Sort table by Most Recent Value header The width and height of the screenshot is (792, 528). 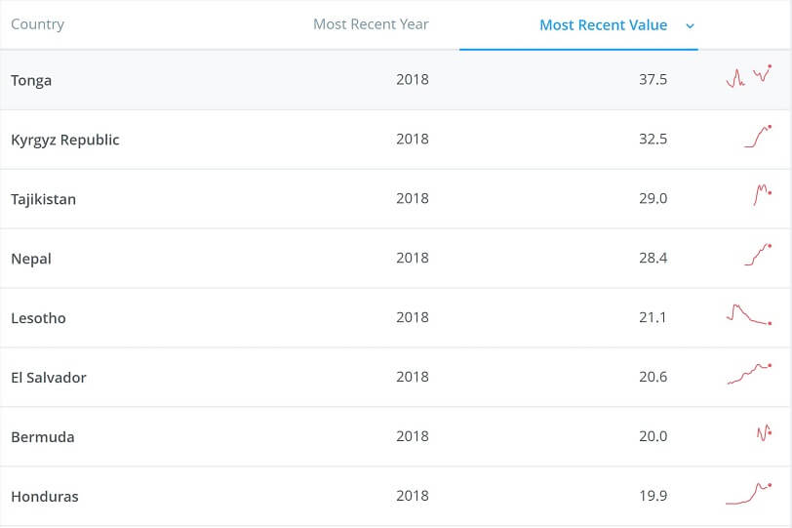[x=603, y=25]
